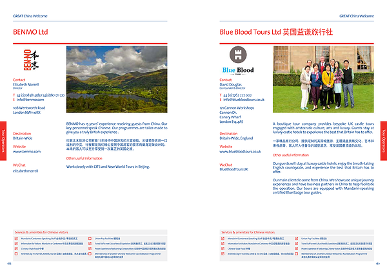Toggle BENMO Union Pay Facilities checkbox
Image resolution: width=387 pixels, height=274 pixels.
[90, 239]
